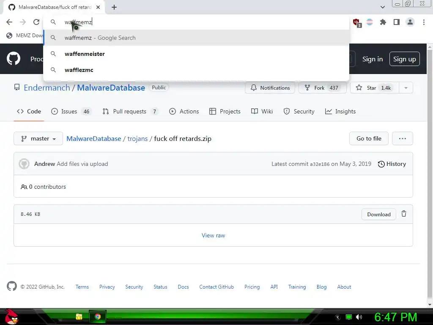Image resolution: width=433 pixels, height=325 pixels.
Task: Star the repository with Star button
Action: 375,88
